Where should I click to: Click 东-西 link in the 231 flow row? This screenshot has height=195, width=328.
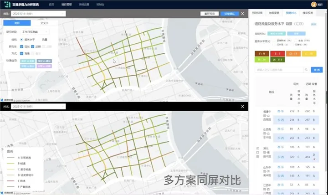click(280, 120)
